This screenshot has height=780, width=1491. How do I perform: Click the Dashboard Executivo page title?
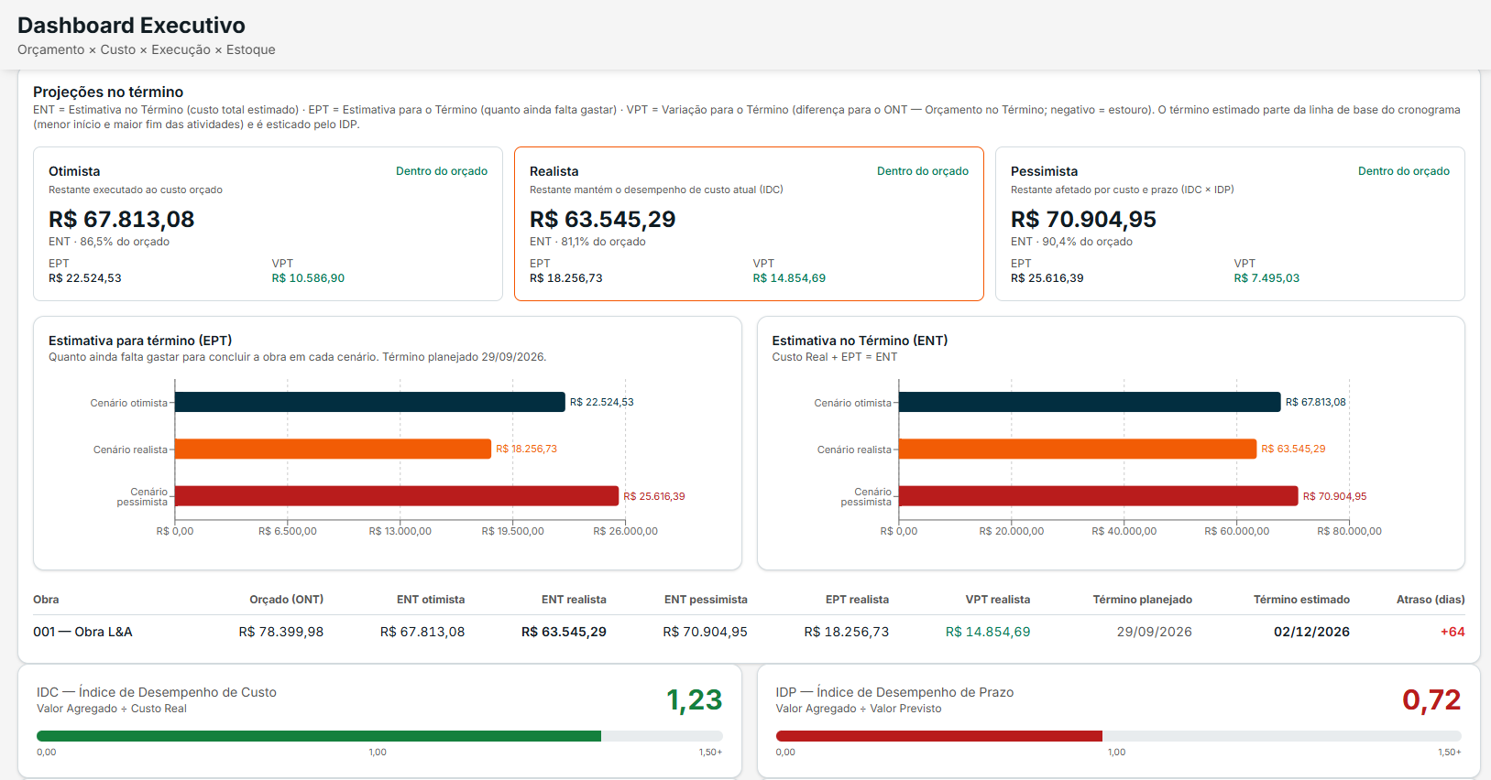pos(131,26)
